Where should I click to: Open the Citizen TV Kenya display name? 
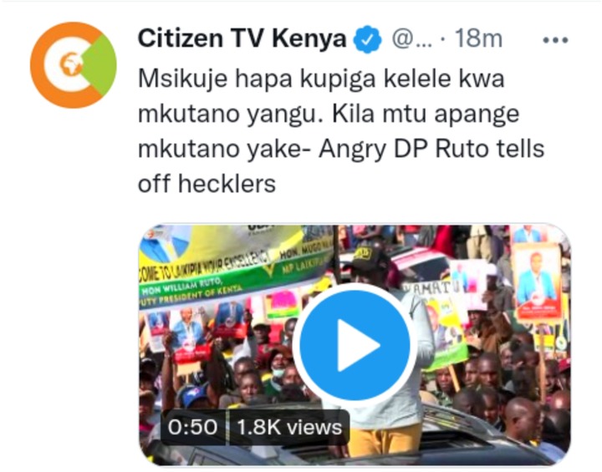[242, 38]
